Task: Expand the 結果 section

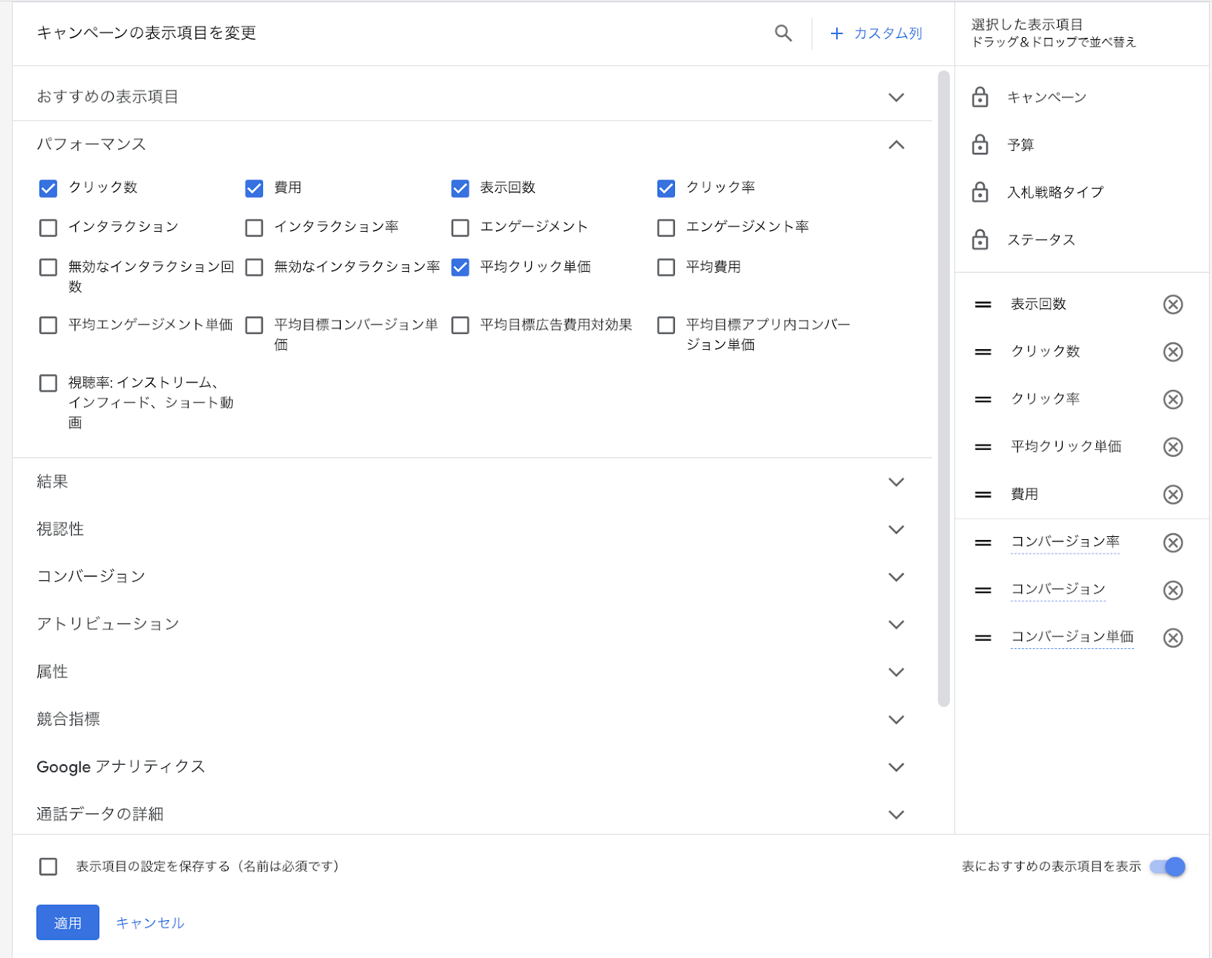Action: [x=896, y=482]
